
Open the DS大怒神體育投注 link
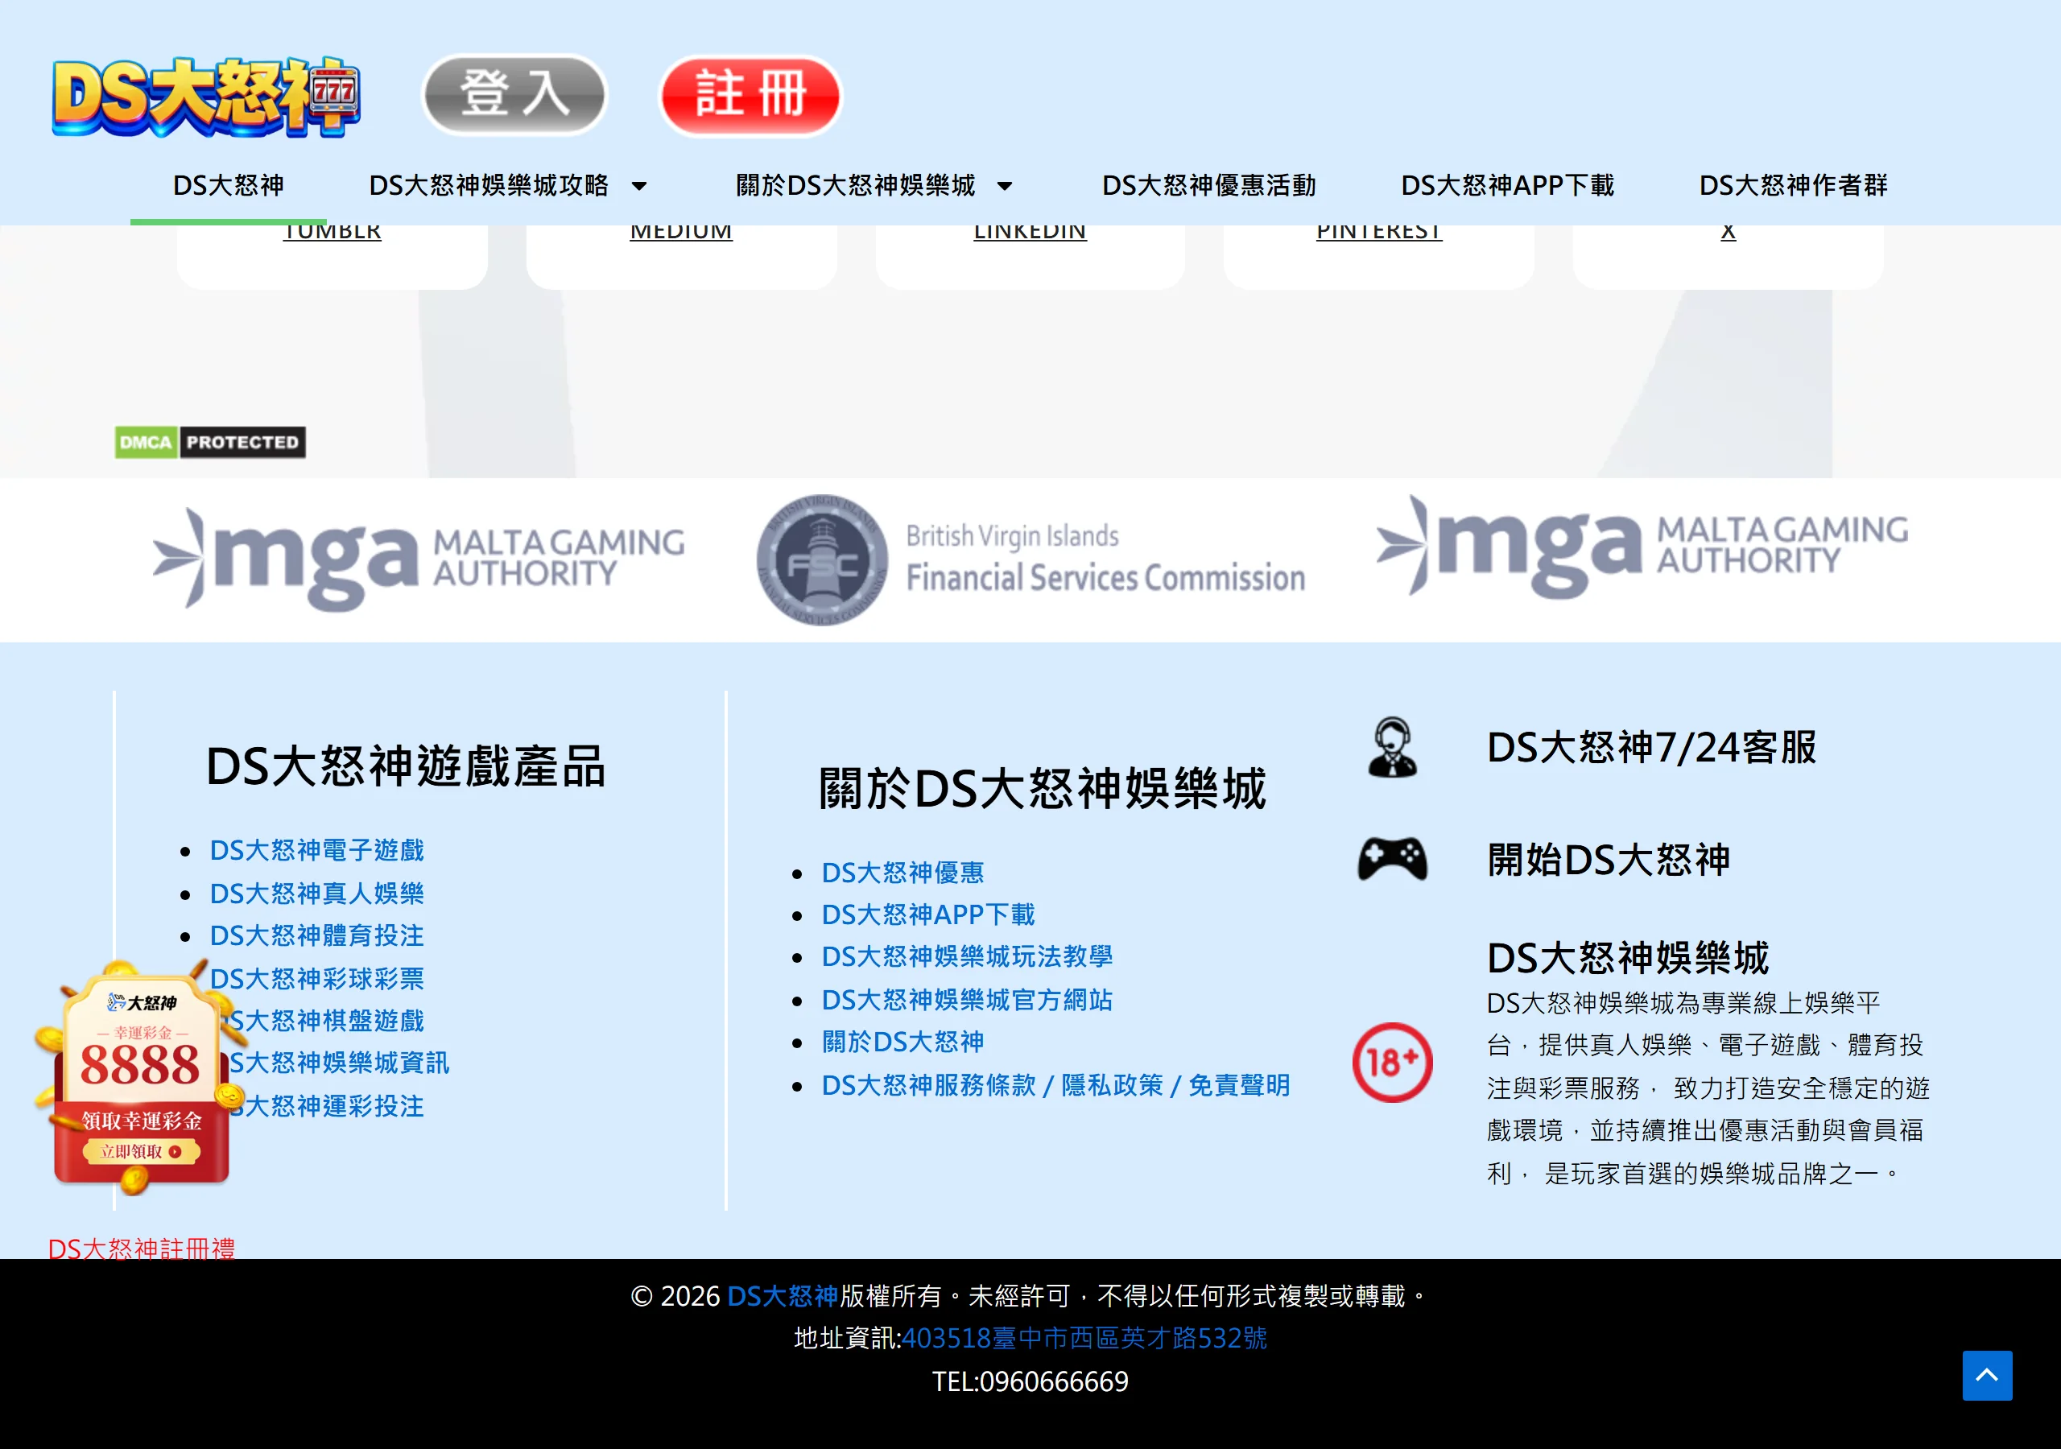click(x=317, y=935)
